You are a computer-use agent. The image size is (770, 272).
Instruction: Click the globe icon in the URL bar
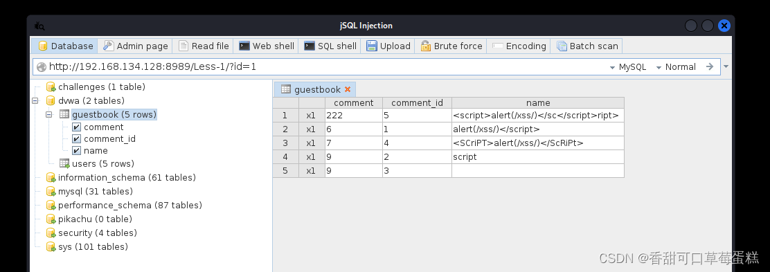click(x=42, y=67)
